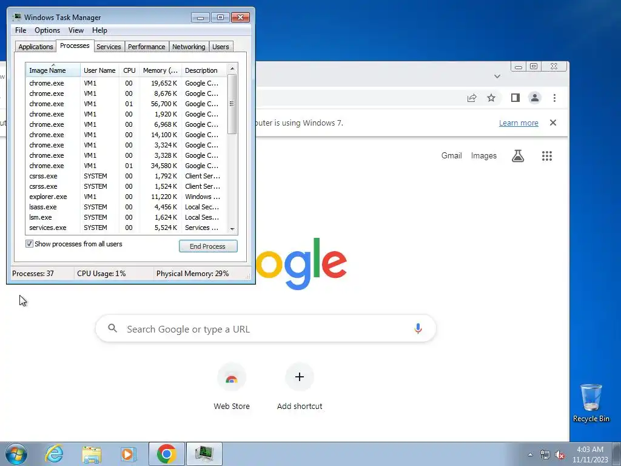Click the Task Manager title bar icon
Image resolution: width=621 pixels, height=466 pixels.
pos(16,17)
